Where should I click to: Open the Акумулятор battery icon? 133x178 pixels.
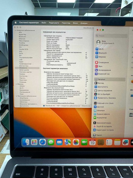pyautogui.click(x=95, y=118)
